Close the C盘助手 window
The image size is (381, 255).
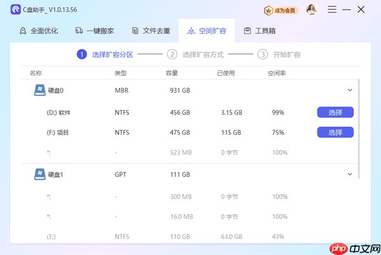pyautogui.click(x=361, y=10)
